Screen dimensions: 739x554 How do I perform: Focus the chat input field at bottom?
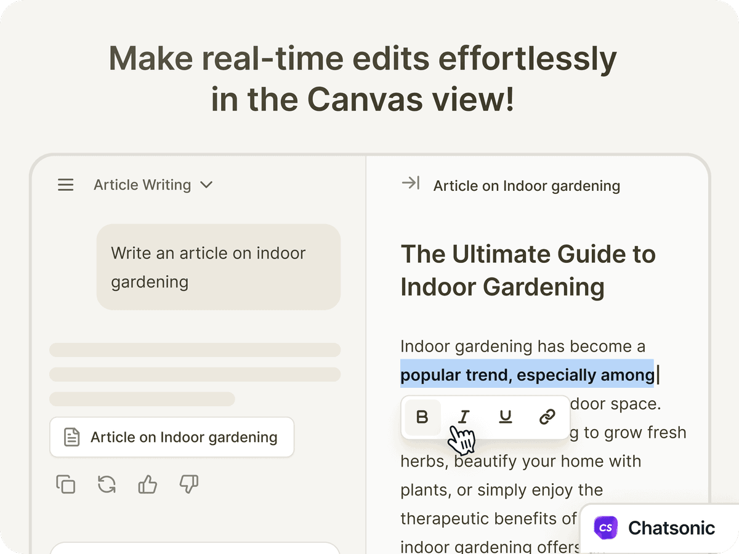coord(195,548)
